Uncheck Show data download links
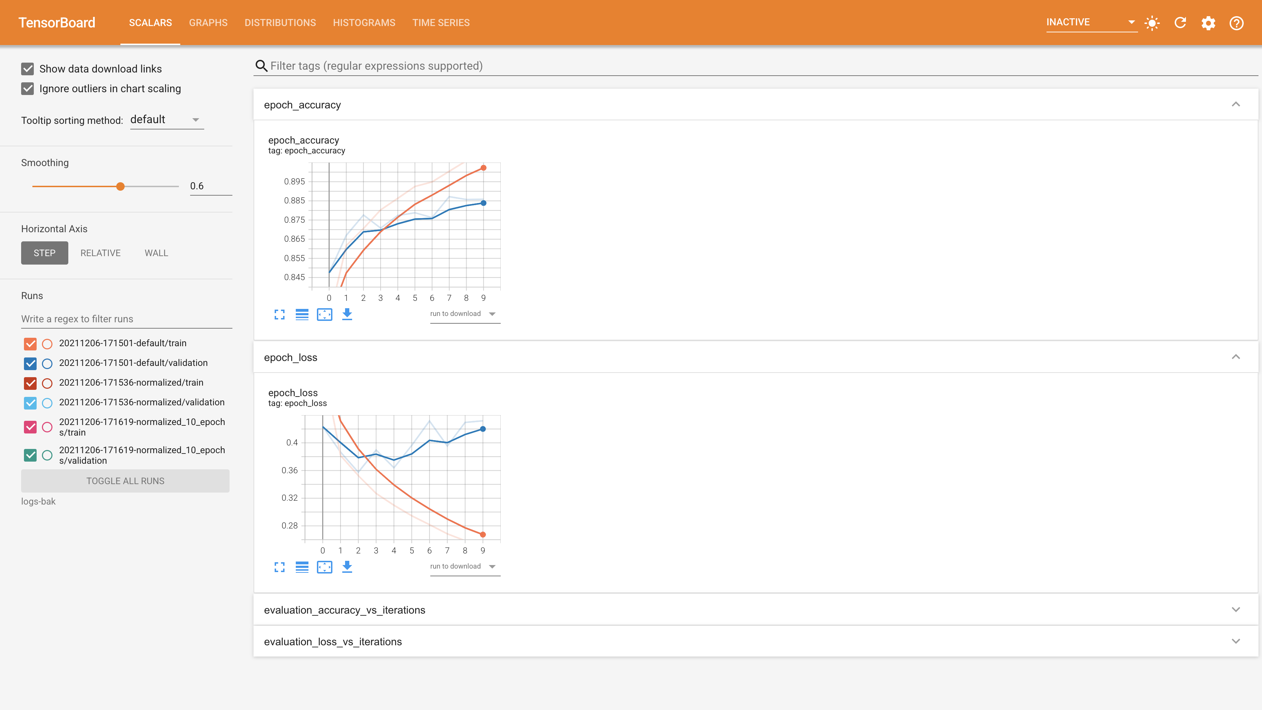 (28, 69)
